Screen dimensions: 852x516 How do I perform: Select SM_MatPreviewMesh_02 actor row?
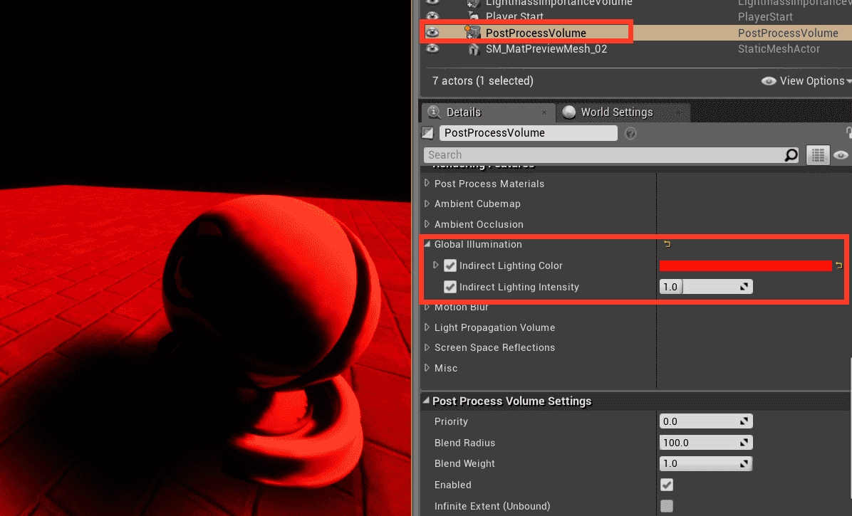pos(546,49)
